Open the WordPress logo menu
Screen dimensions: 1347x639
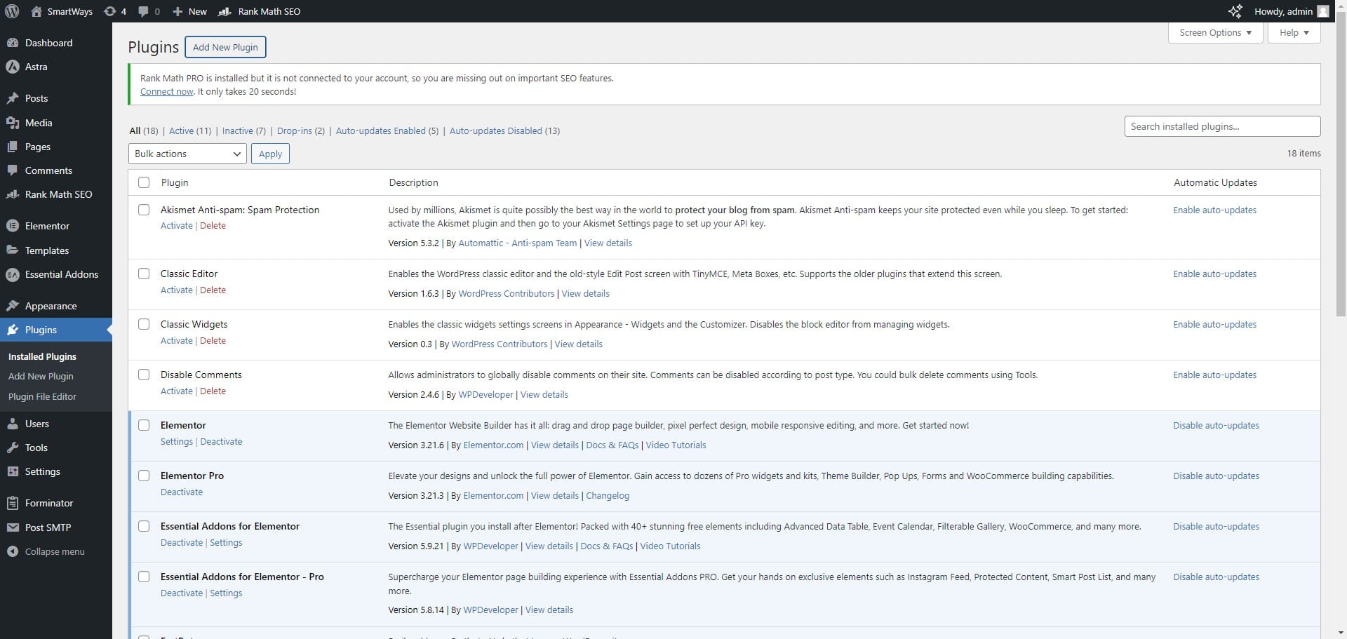[x=11, y=11]
